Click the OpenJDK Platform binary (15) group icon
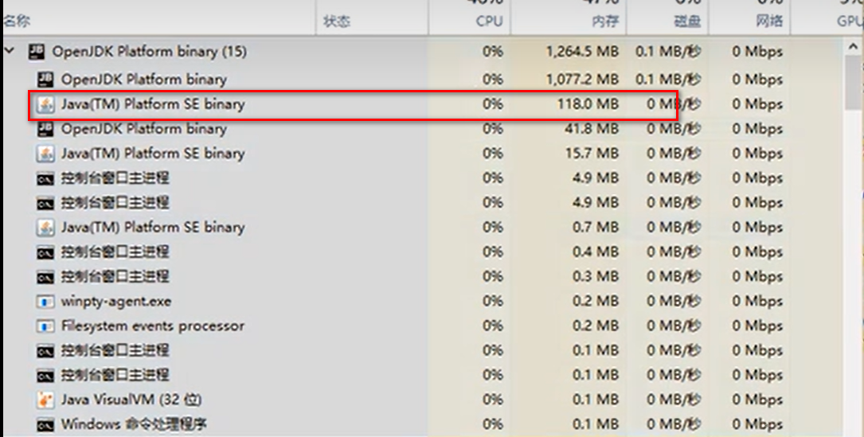The width and height of the screenshot is (864, 437). click(x=37, y=52)
